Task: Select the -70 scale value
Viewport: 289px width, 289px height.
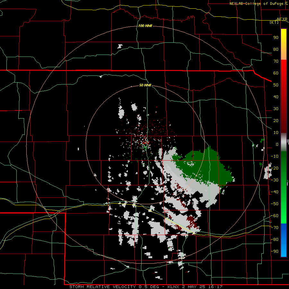Action: (x=275, y=228)
